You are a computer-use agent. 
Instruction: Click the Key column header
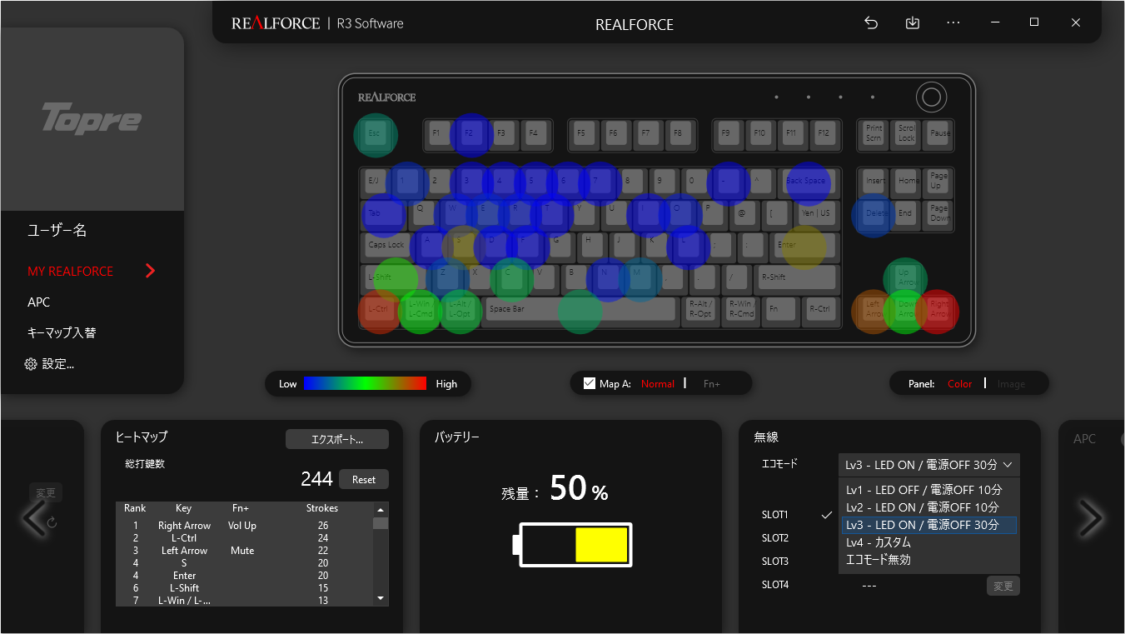[184, 508]
